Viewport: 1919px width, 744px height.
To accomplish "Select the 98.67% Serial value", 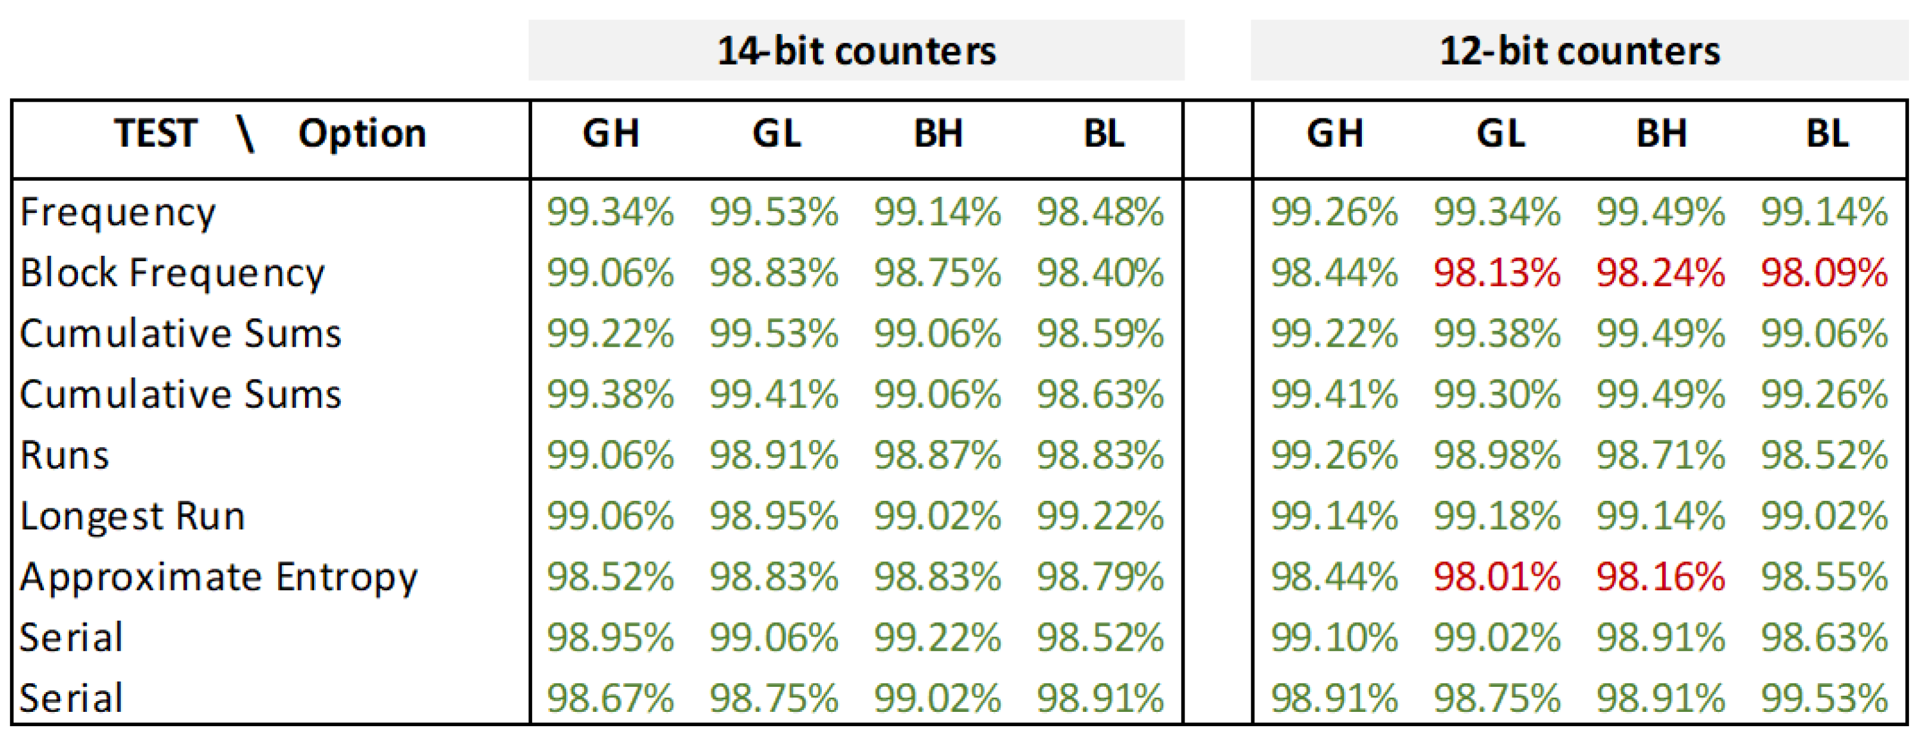I will (610, 699).
